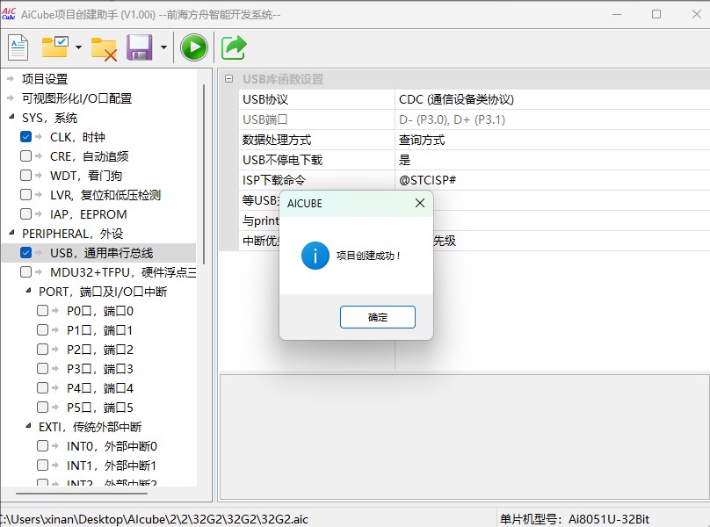Collapse the EXTI, 传统外部中断 node

click(28, 426)
